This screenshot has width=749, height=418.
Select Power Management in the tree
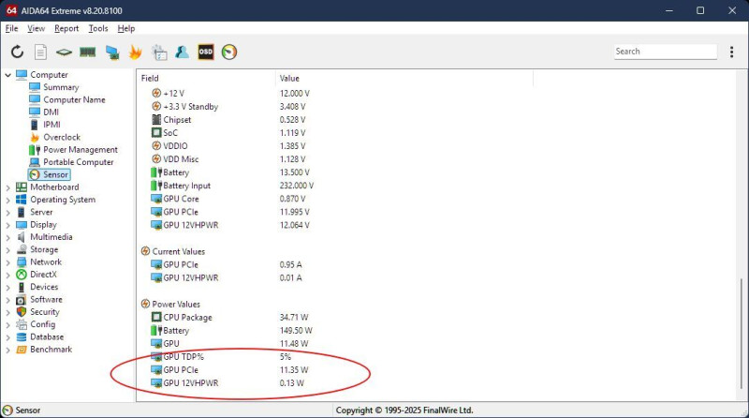[x=81, y=149]
